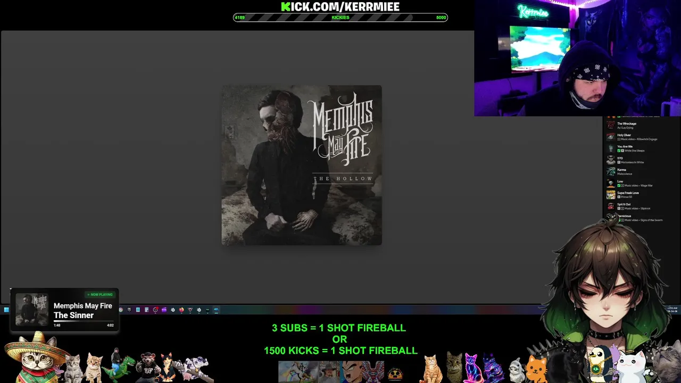681x383 pixels.
Task: Click Spit It Out track thumbnail
Action: pos(611,206)
